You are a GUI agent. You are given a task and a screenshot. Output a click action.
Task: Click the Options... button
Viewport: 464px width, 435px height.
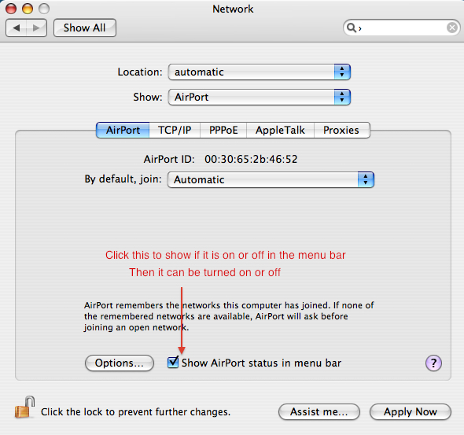120,363
